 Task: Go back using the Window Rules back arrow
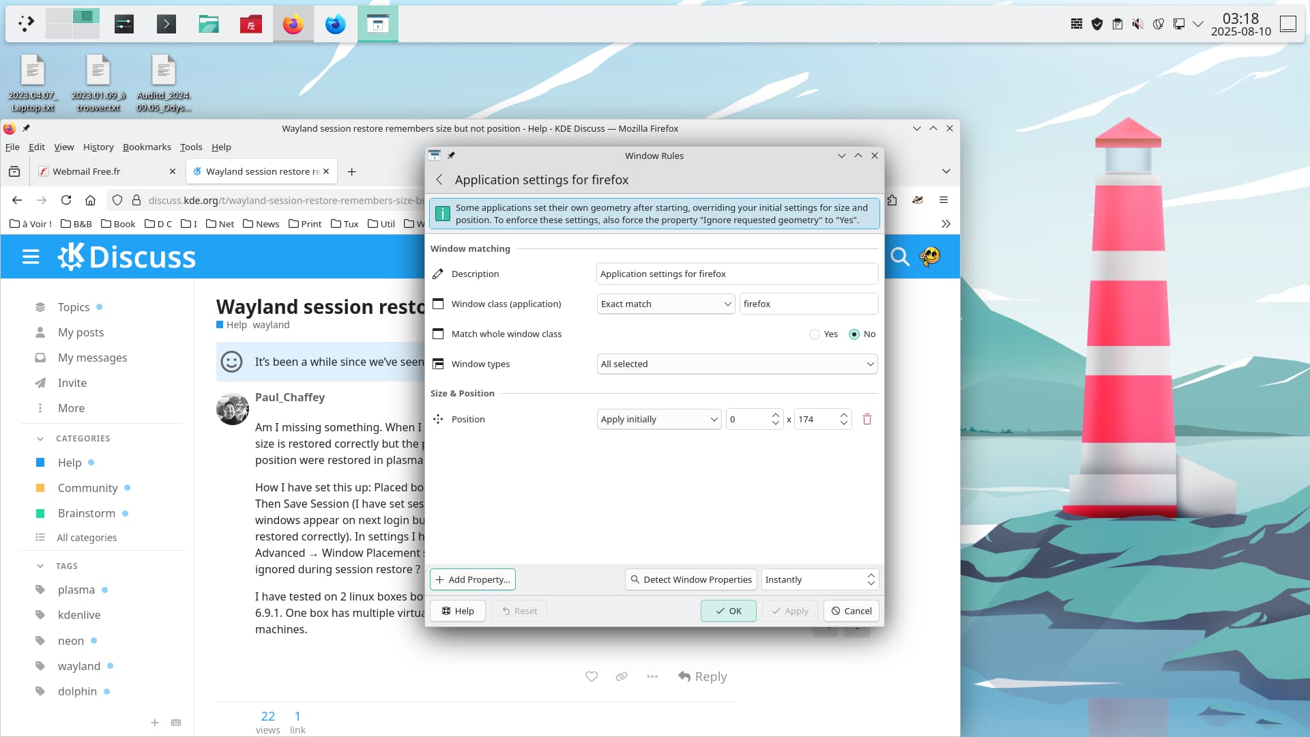[x=439, y=179]
